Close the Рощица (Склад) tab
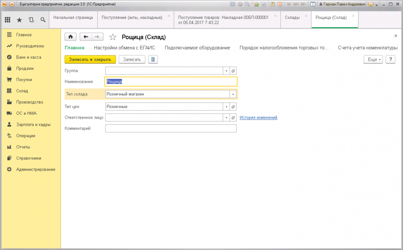The image size is (403, 250). (x=353, y=16)
